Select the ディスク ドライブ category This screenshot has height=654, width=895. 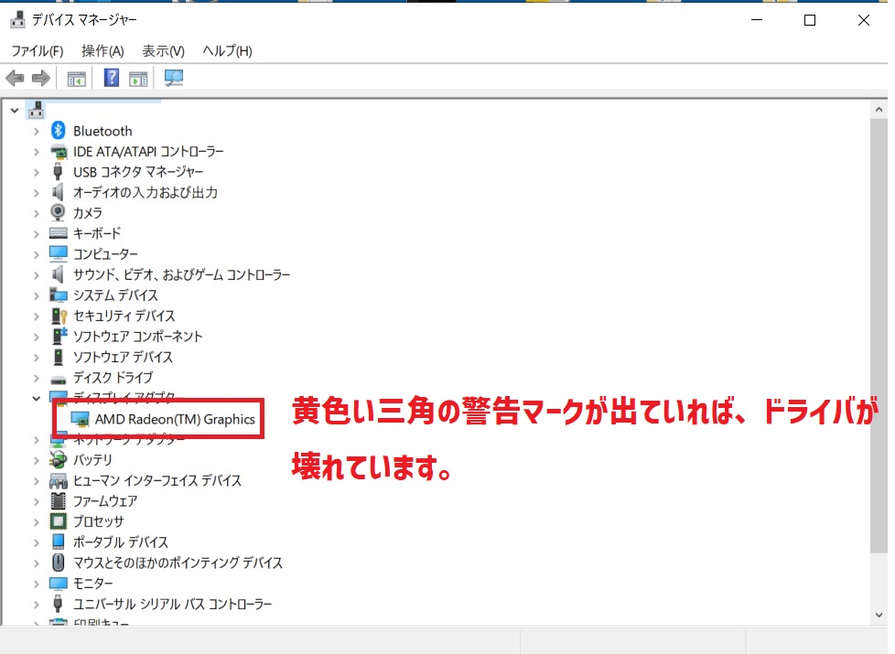coord(113,377)
